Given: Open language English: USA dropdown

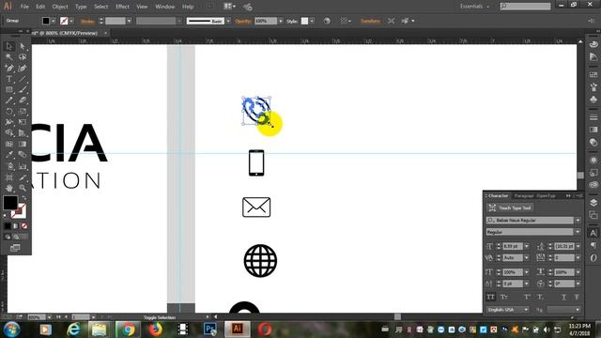Looking at the screenshot, I should pyautogui.click(x=526, y=310).
